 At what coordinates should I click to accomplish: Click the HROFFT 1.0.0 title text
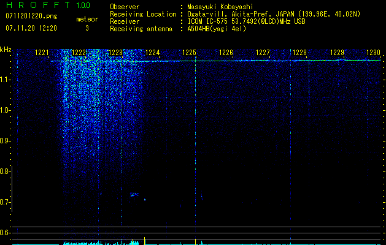click(48, 5)
